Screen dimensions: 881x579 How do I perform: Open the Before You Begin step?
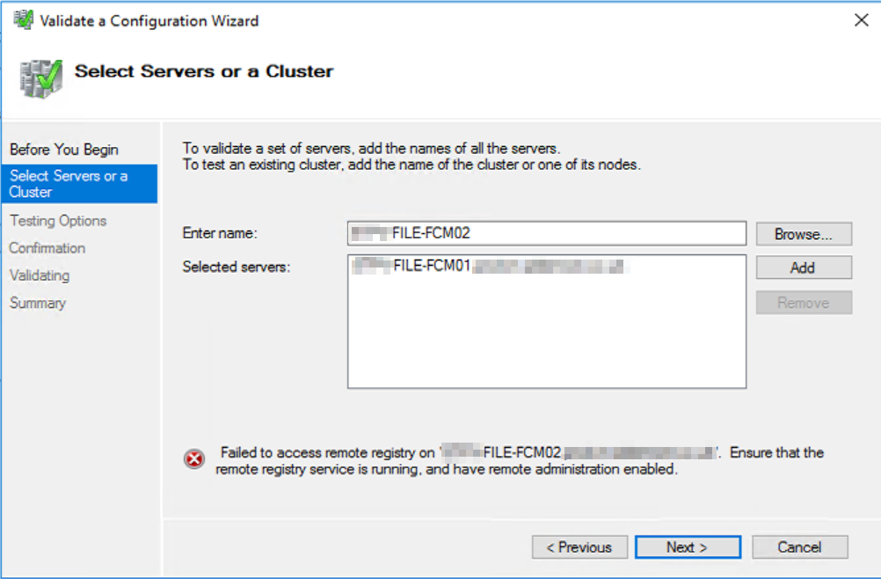click(64, 150)
